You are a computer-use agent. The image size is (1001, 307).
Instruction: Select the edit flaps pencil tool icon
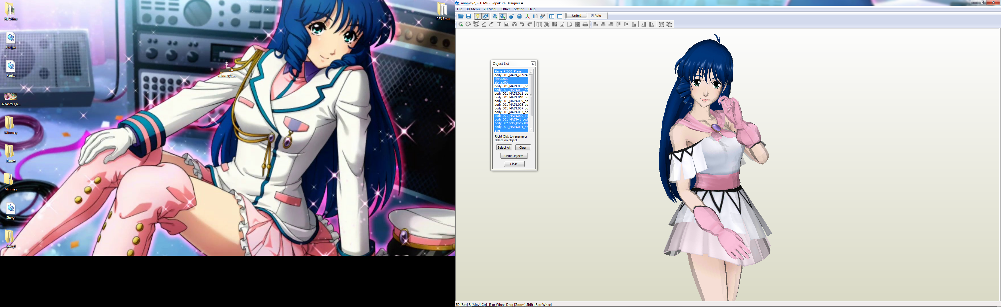[484, 24]
